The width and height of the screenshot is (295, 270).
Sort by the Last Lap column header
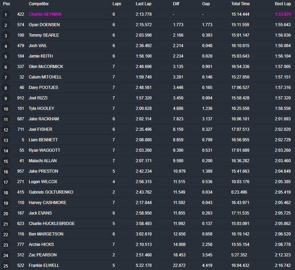point(143,4)
